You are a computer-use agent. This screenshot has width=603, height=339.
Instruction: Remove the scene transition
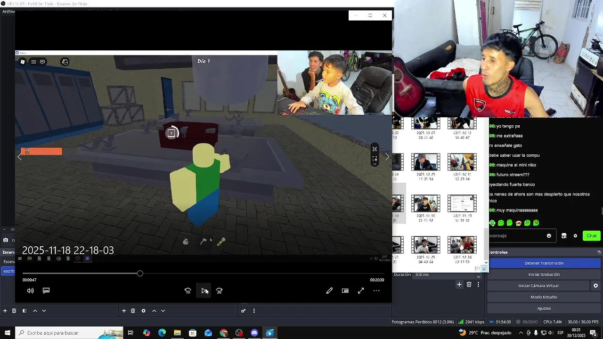469,284
